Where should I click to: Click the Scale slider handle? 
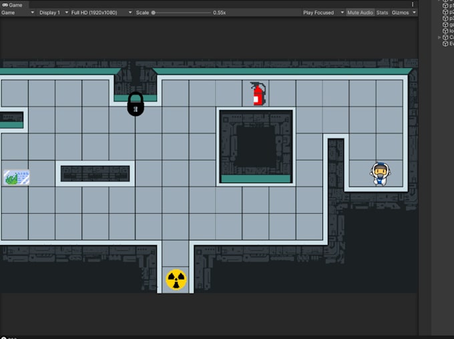click(154, 13)
